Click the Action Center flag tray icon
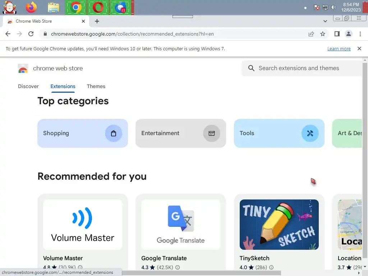 316,8
